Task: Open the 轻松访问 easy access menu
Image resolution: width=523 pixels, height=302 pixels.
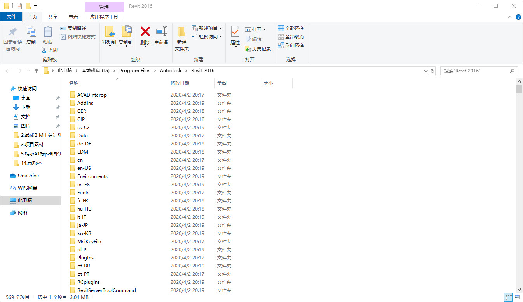Action: click(207, 37)
